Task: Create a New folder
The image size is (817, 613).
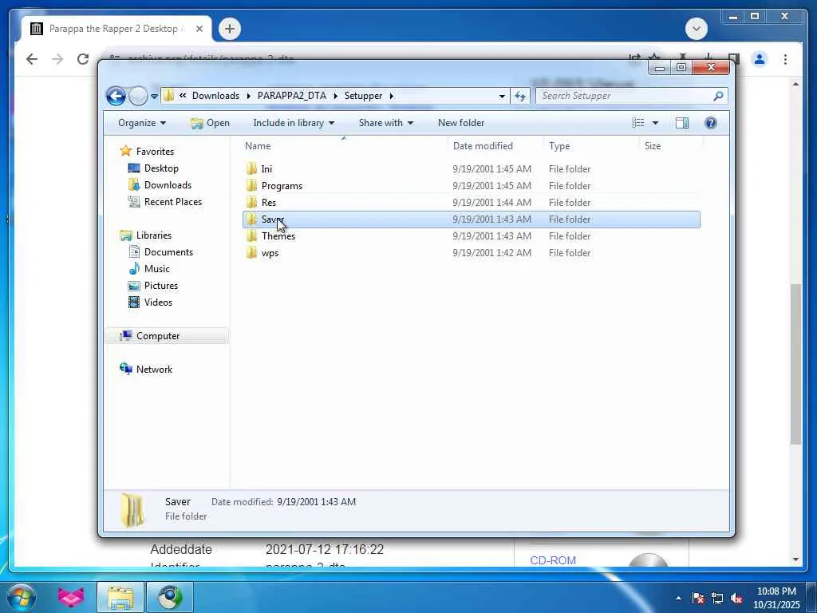Action: point(461,123)
